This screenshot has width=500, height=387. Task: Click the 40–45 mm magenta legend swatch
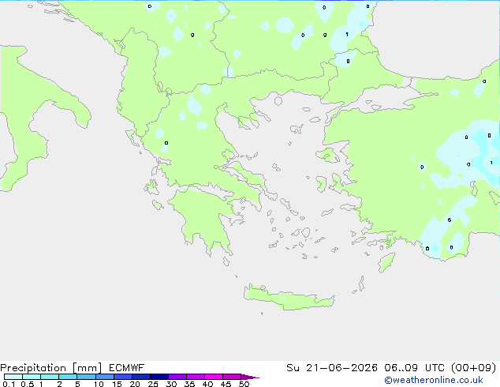pos(214,377)
